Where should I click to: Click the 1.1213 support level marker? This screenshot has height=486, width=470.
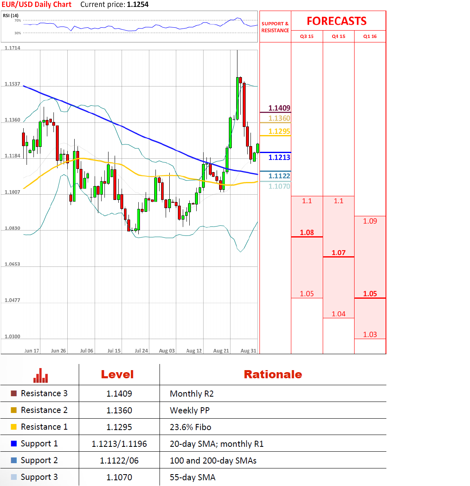(279, 158)
